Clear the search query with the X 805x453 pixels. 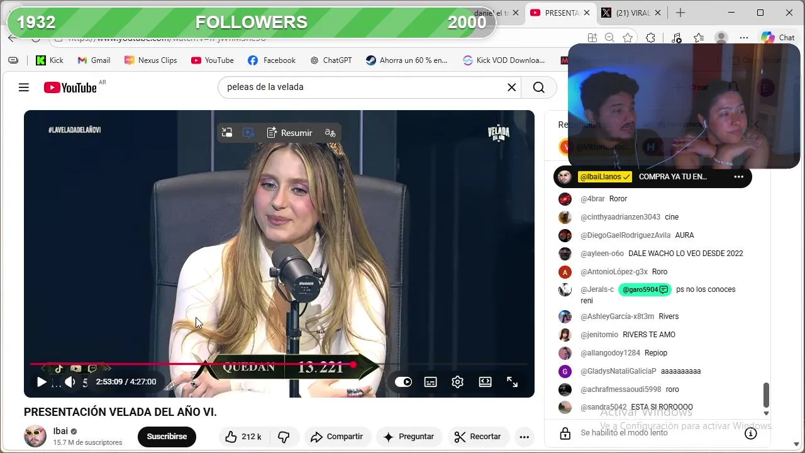tap(512, 87)
